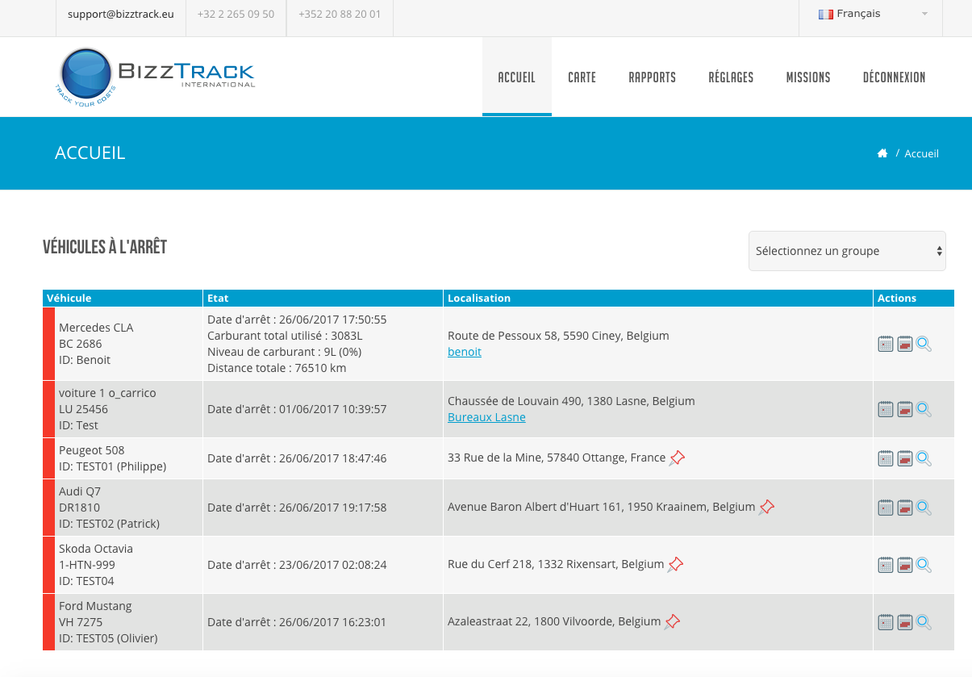This screenshot has height=677, width=972.
Task: Open single-day calendar for voiture 1 o_carrico
Action: tap(886, 410)
